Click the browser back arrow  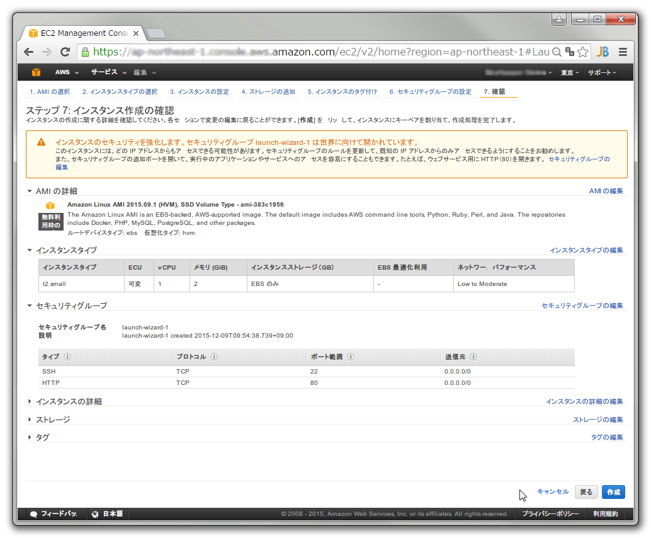pos(29,52)
